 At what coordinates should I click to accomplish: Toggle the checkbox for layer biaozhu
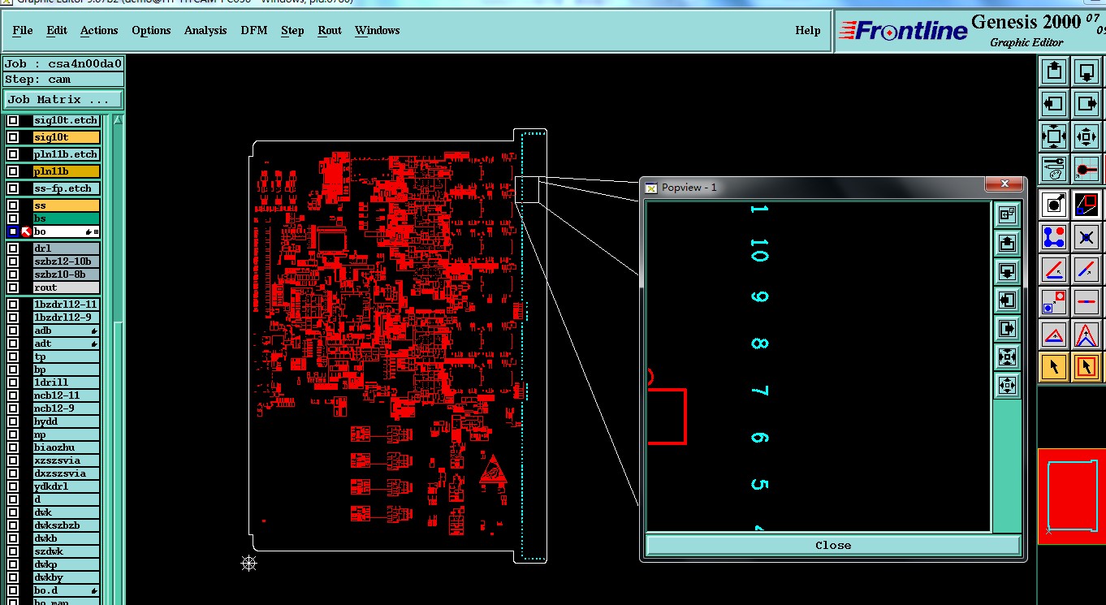coord(13,447)
